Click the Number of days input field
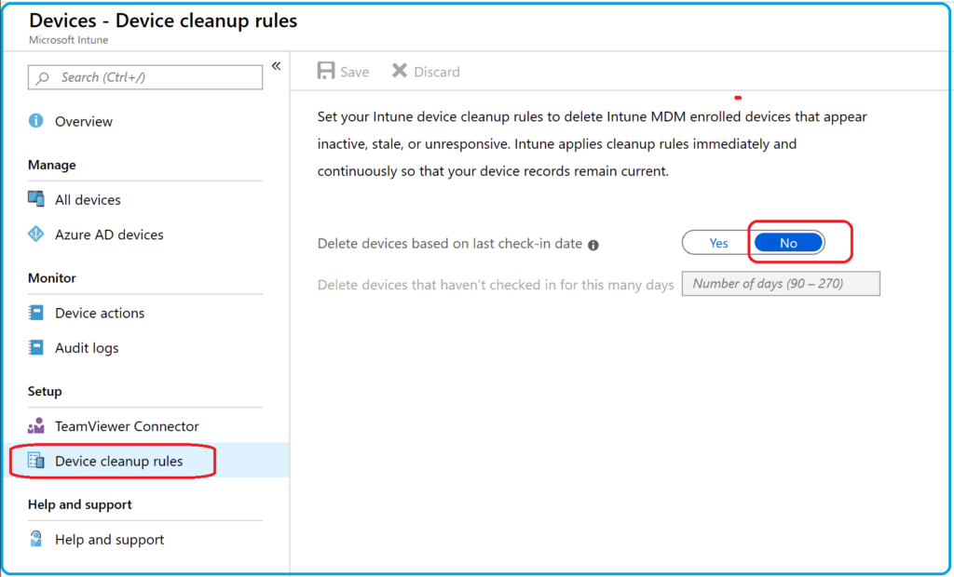 (x=781, y=283)
